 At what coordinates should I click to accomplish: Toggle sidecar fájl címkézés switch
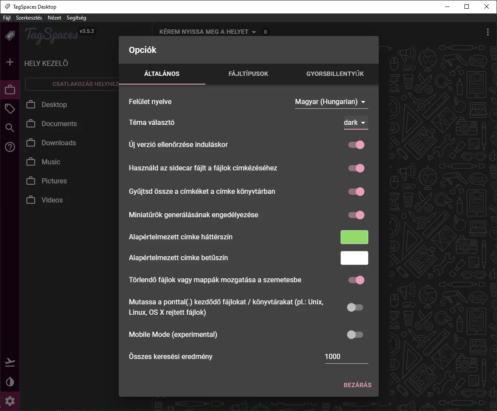click(x=356, y=168)
